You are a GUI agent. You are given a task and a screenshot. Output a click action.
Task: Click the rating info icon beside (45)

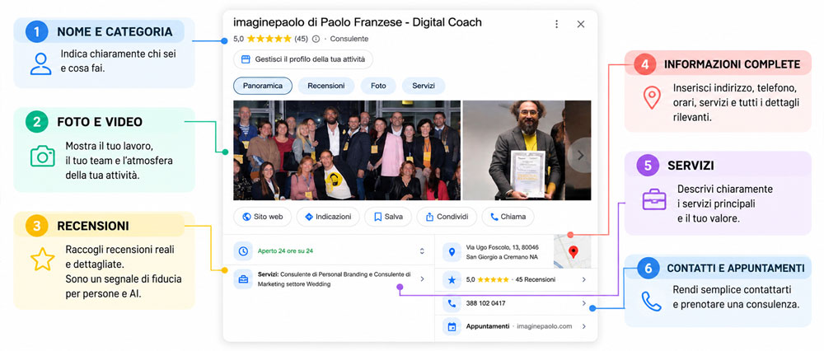click(x=316, y=39)
